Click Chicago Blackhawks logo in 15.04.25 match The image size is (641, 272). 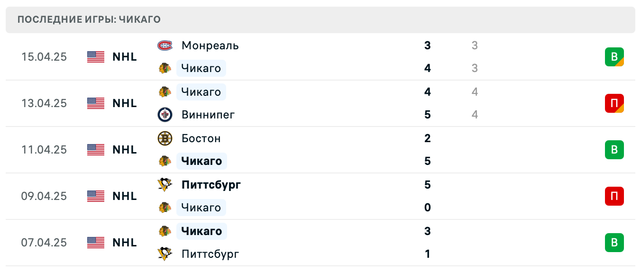tap(165, 68)
